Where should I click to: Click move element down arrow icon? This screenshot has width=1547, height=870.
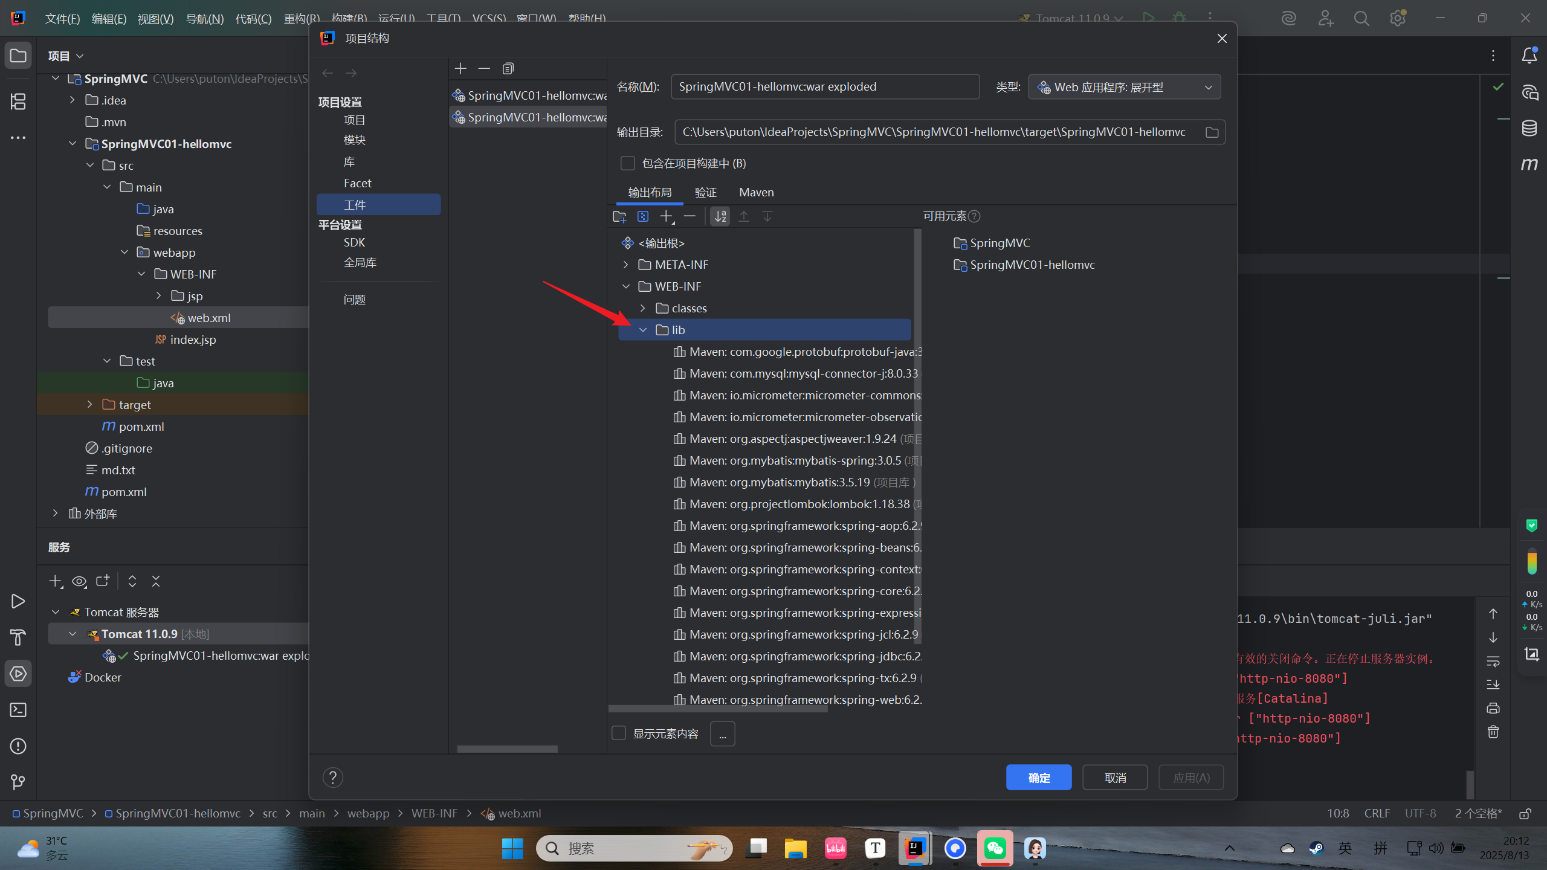pyautogui.click(x=767, y=216)
